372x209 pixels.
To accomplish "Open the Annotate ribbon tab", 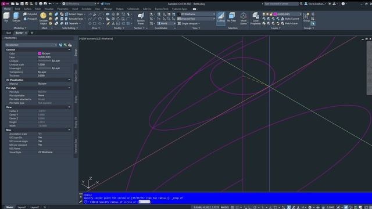I will point(87,9).
